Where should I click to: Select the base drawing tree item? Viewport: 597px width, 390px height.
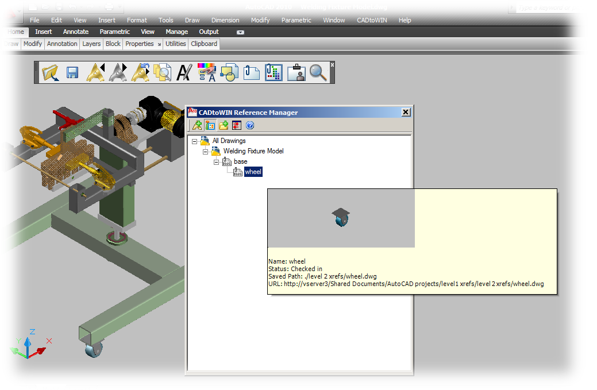click(240, 161)
